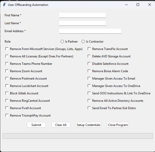Select the Is Contractor radio button
Image resolution: width=155 pixels, height=152 pixels.
83,42
